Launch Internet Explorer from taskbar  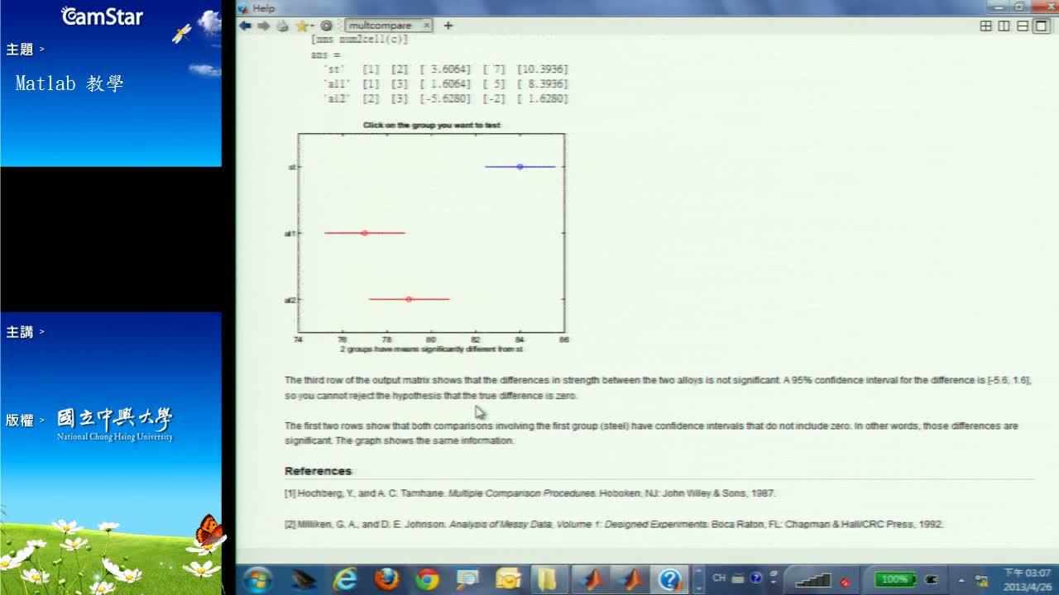pos(345,579)
